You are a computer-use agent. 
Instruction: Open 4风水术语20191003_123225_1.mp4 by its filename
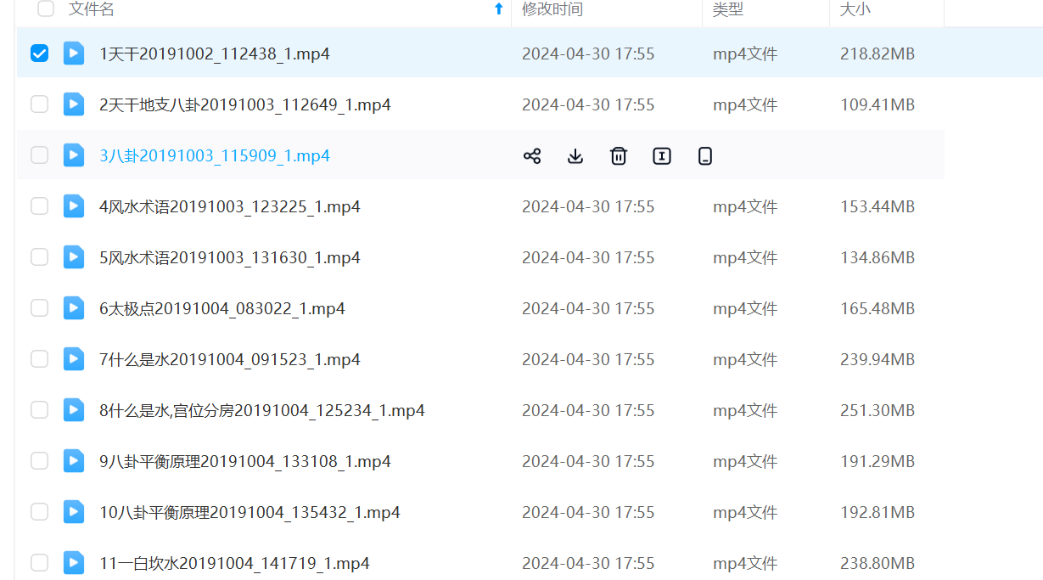pyautogui.click(x=230, y=206)
